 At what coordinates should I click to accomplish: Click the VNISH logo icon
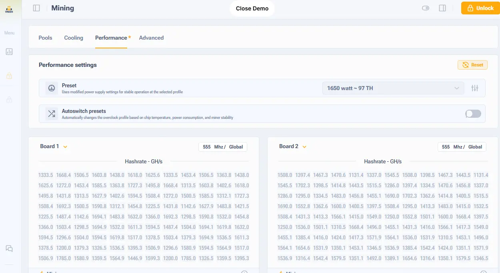tap(9, 9)
